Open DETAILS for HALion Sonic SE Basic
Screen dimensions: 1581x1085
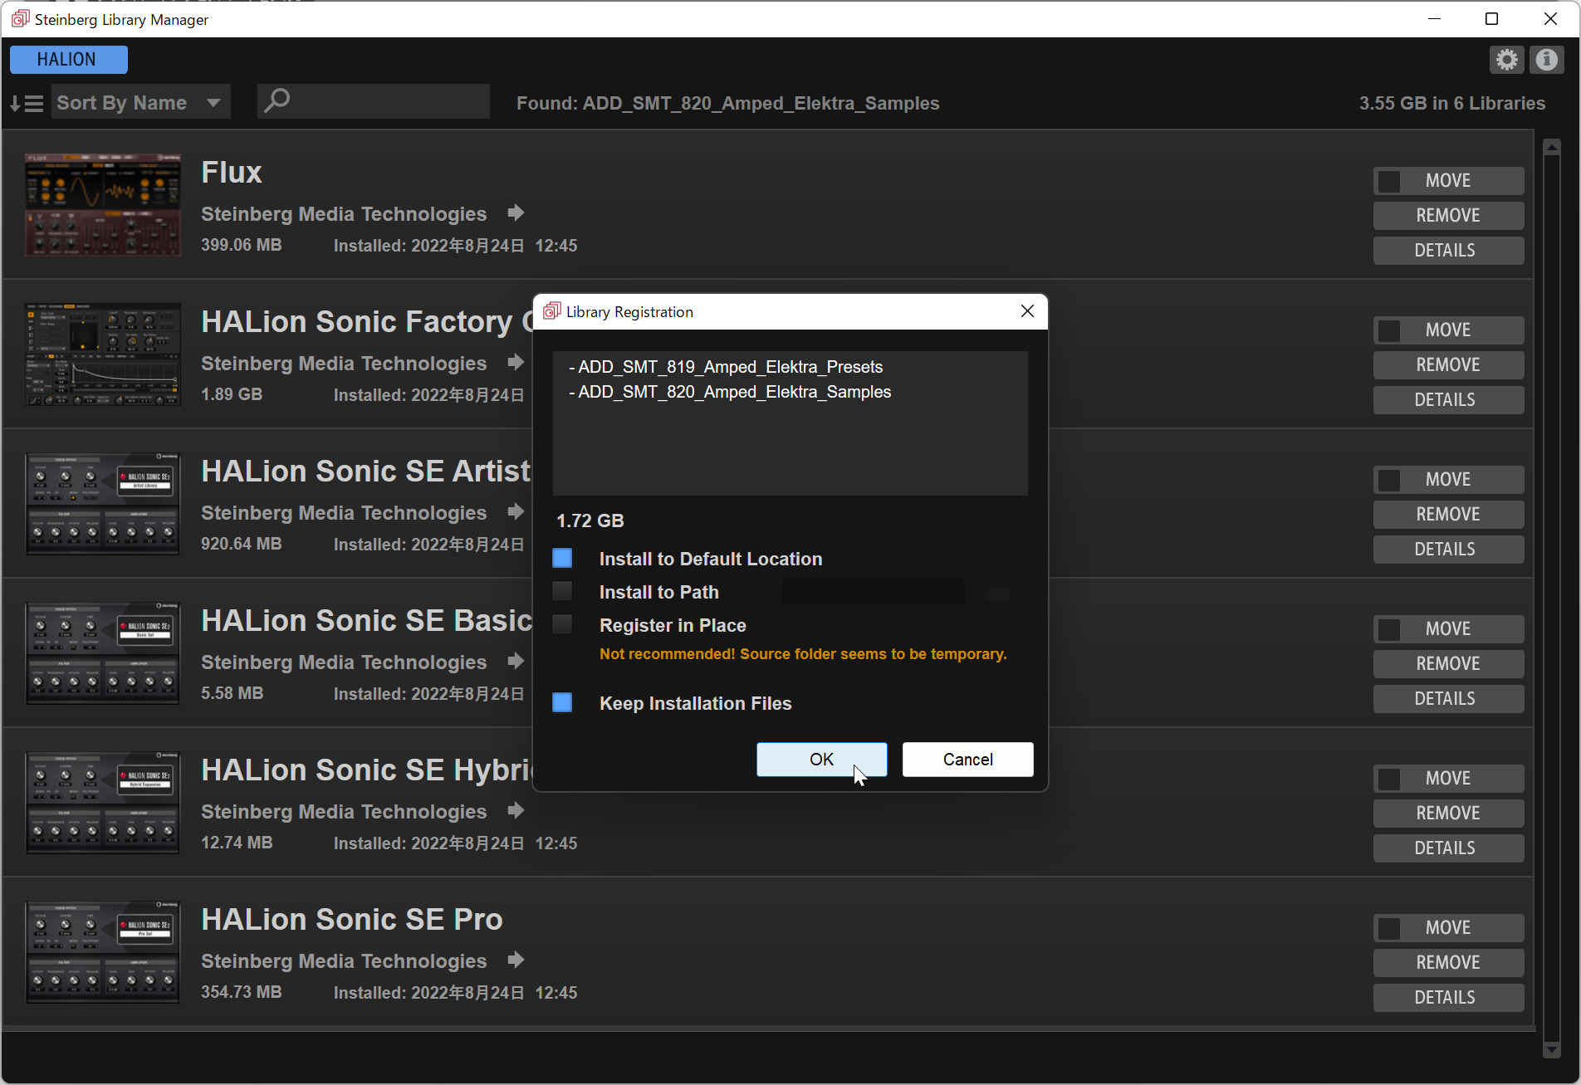pos(1448,699)
